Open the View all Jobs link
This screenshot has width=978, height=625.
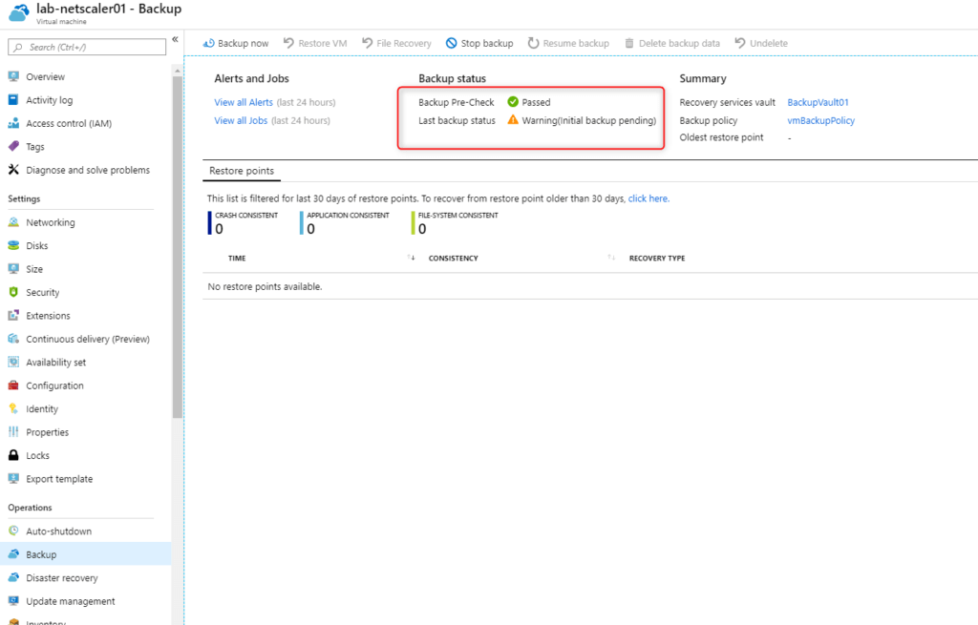tap(241, 120)
